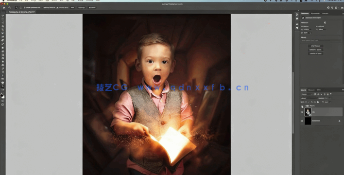Image resolution: width=344 pixels, height=175 pixels.
Task: Choose Zoom In mode in options bar
Action: point(17,8)
